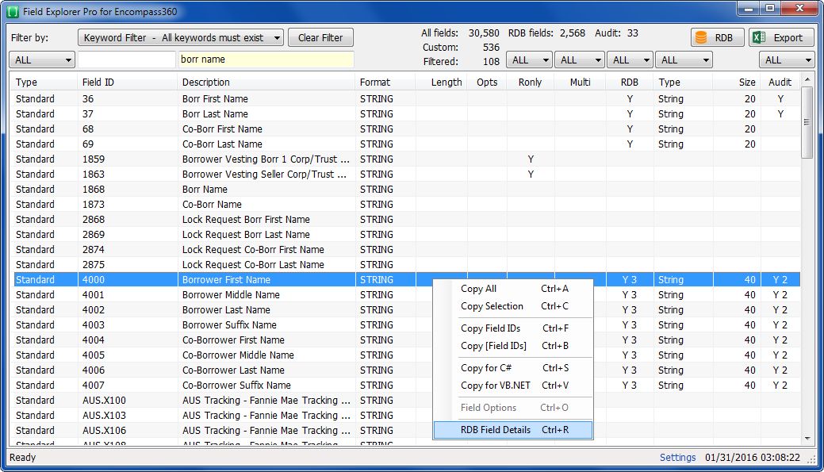Choose Copy for VB.NET menu entry
824x472 pixels.
coord(513,386)
